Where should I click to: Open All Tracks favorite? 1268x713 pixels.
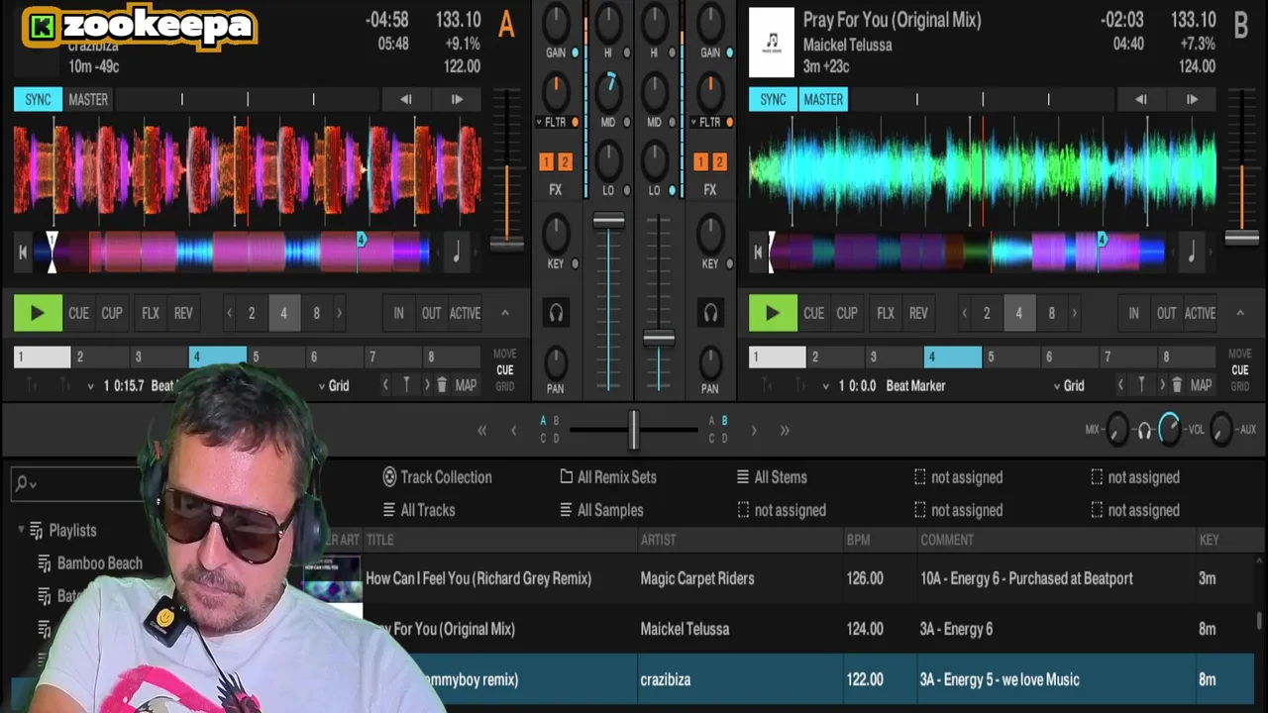(x=419, y=510)
